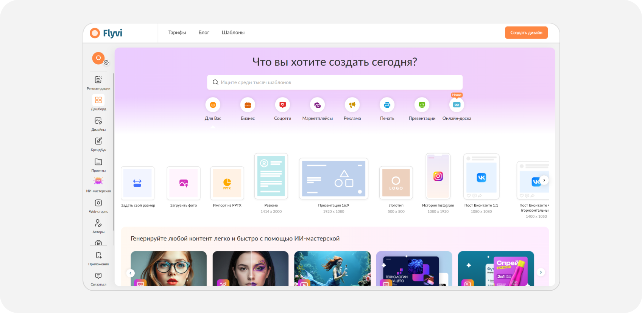Choose the Пост Вконтакте 1:1 format
Viewport: 642px width, 313px height.
point(481,176)
